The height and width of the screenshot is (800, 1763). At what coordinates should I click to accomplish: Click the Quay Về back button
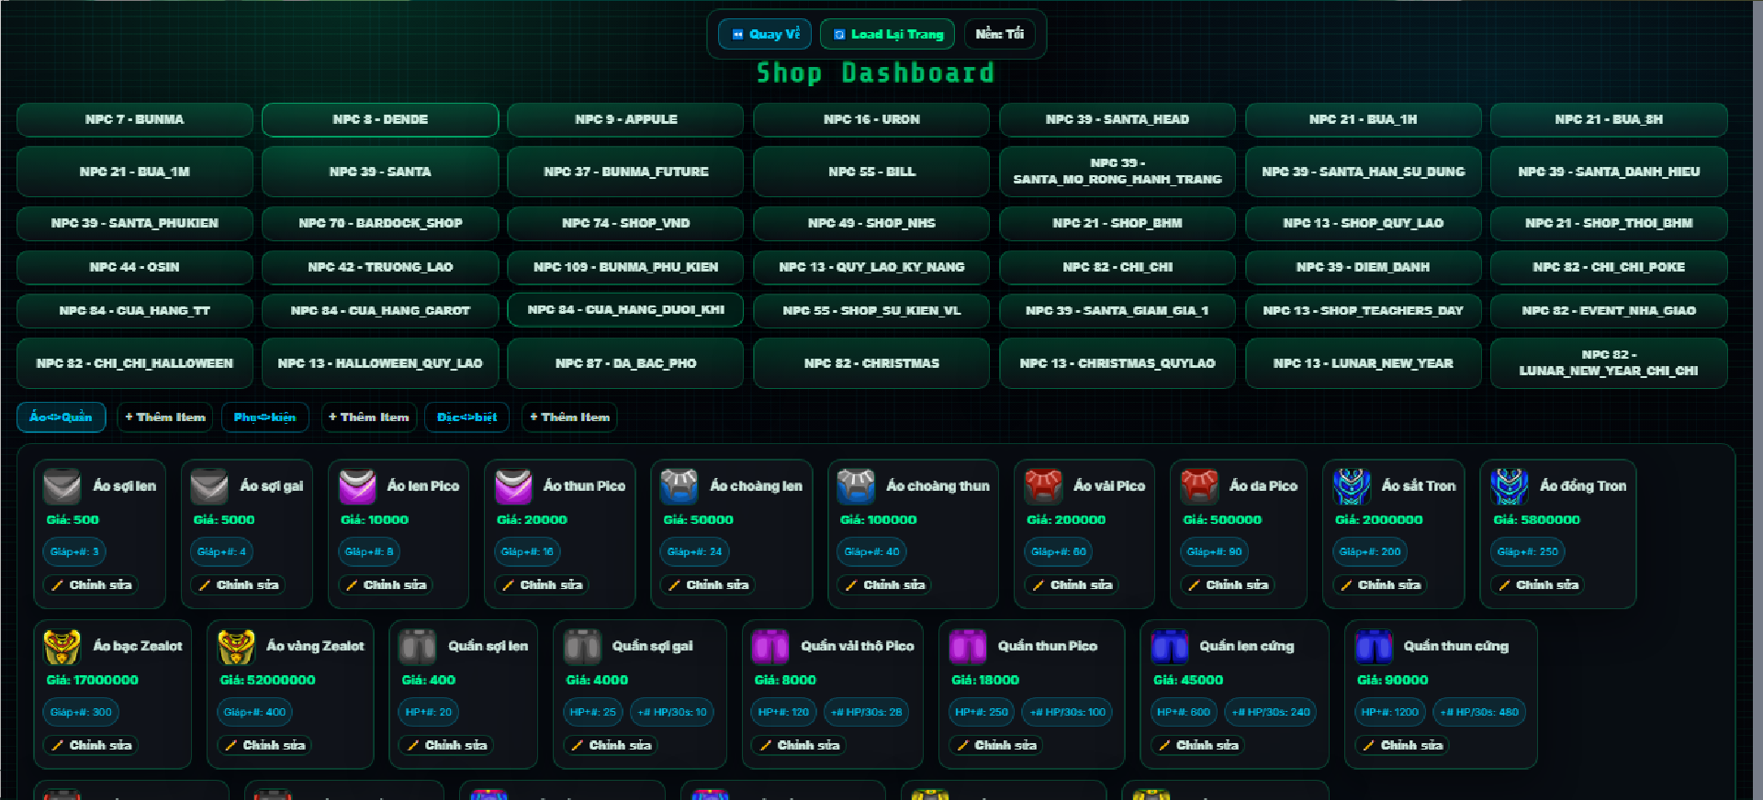pyautogui.click(x=765, y=34)
